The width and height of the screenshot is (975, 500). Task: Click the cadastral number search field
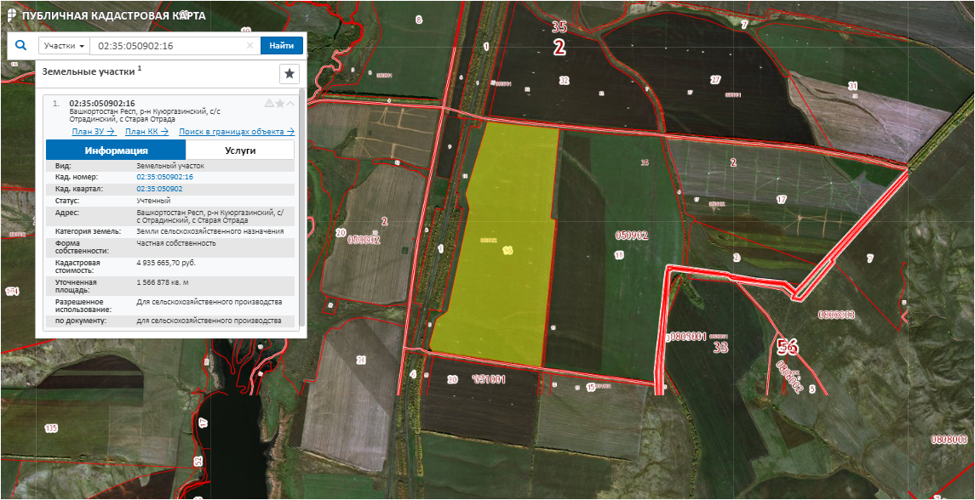coord(166,46)
